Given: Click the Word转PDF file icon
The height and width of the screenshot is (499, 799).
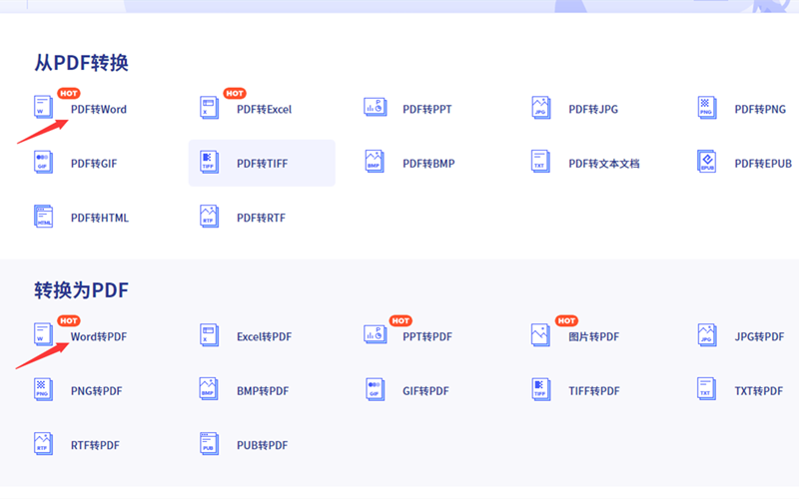Looking at the screenshot, I should (x=43, y=335).
